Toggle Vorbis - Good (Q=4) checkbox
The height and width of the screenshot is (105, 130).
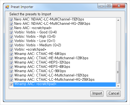(x=11, y=33)
